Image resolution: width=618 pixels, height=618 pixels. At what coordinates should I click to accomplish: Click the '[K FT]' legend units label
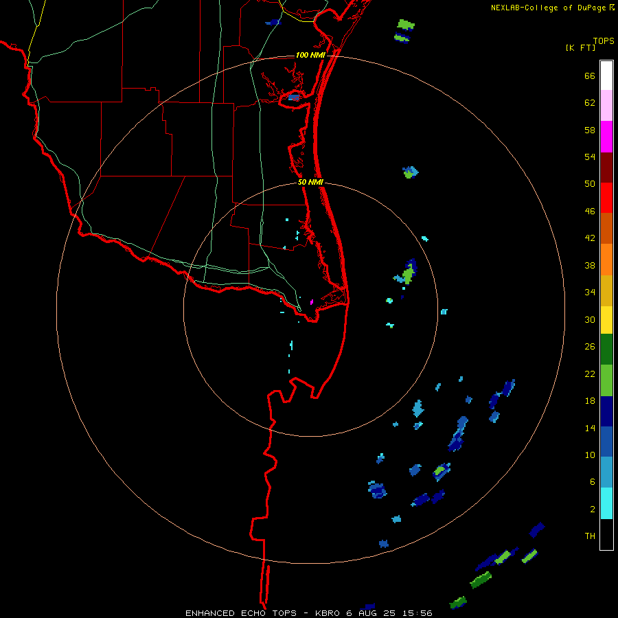coord(580,47)
